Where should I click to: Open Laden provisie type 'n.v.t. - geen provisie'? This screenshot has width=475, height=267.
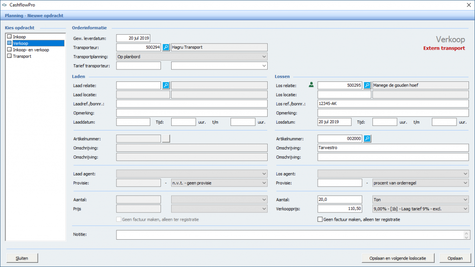tap(219, 183)
